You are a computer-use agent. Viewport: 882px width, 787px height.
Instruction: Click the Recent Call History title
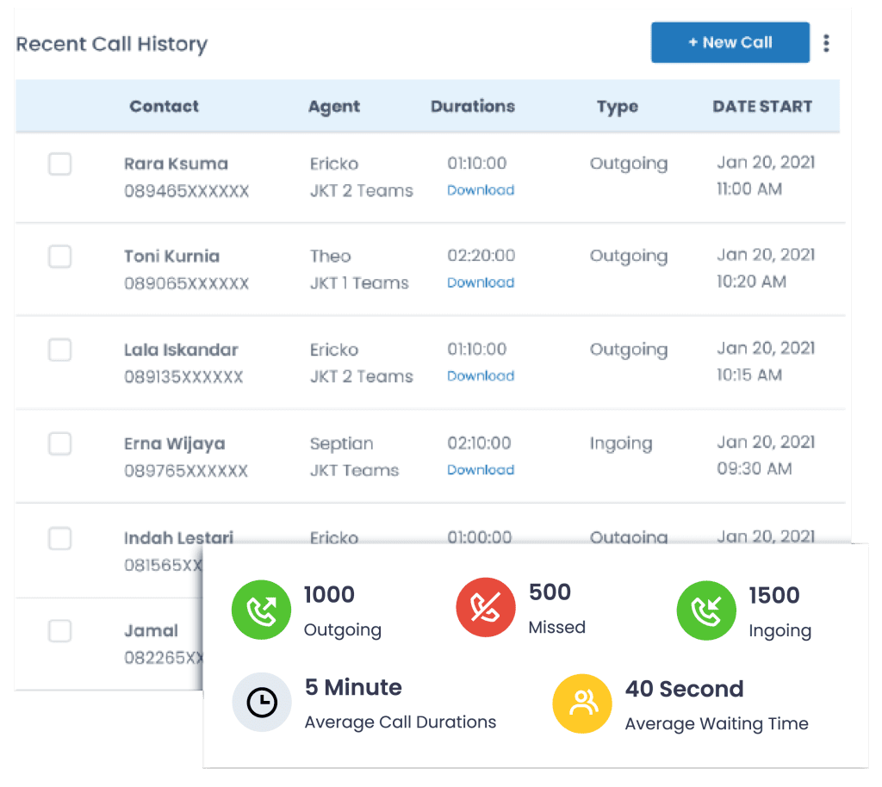[111, 44]
